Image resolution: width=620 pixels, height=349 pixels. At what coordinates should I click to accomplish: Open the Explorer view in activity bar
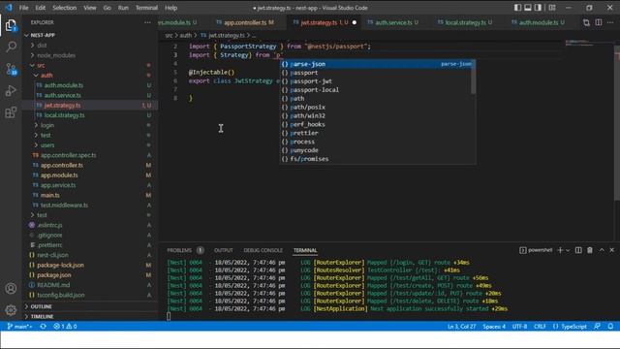(11, 26)
